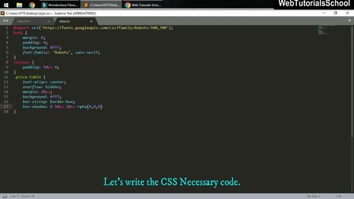
Task: Select the Sublime Text taskbar button
Action: [101, 5]
